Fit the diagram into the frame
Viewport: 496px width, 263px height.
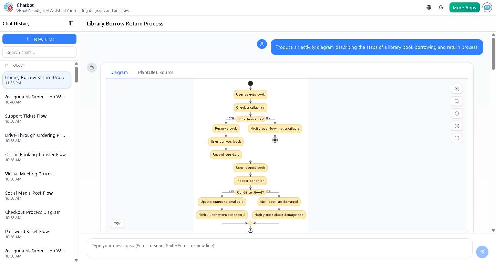pos(457,138)
